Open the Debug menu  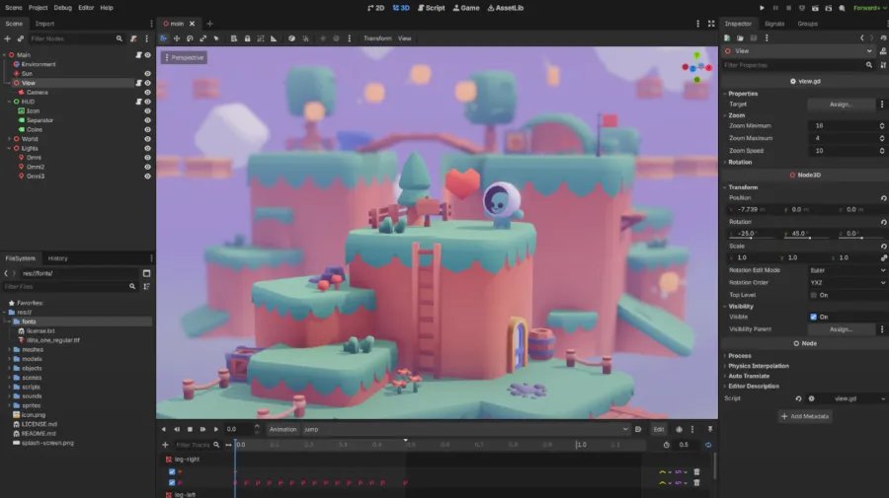[63, 7]
